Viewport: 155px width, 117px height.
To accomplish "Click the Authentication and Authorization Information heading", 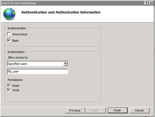I will [61, 12].
